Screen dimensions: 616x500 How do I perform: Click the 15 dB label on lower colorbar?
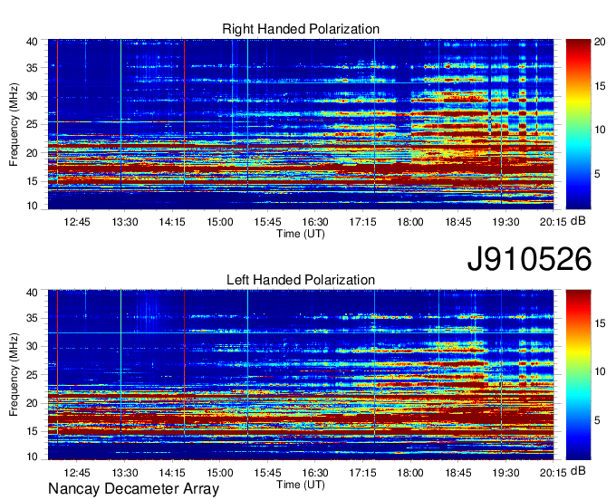pos(600,323)
